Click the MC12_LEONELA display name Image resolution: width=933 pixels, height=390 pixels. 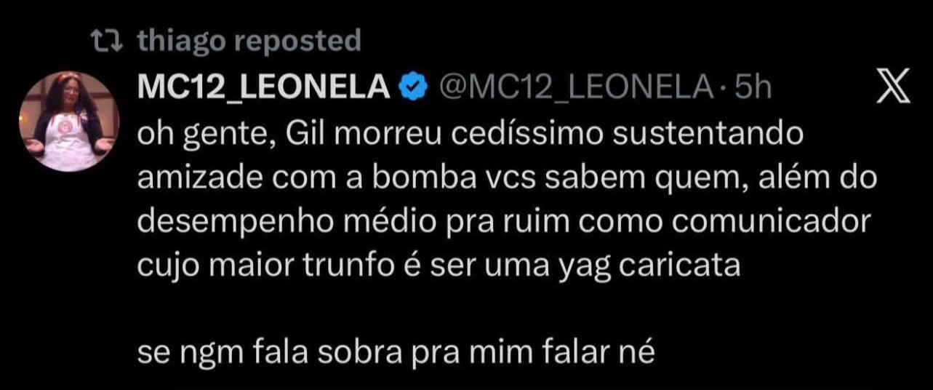(x=263, y=88)
